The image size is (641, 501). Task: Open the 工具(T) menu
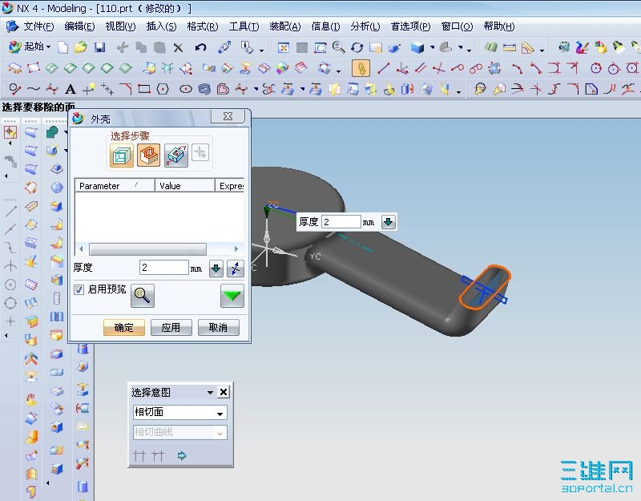click(x=244, y=26)
